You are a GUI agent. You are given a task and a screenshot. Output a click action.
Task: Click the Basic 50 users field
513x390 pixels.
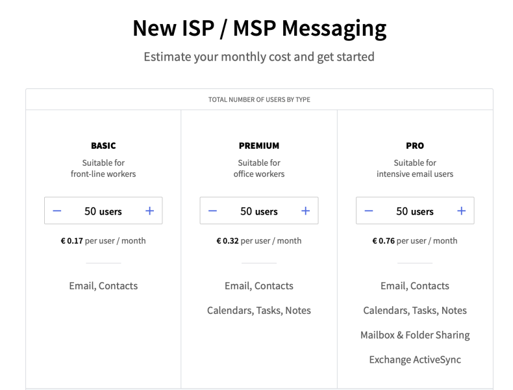(103, 211)
